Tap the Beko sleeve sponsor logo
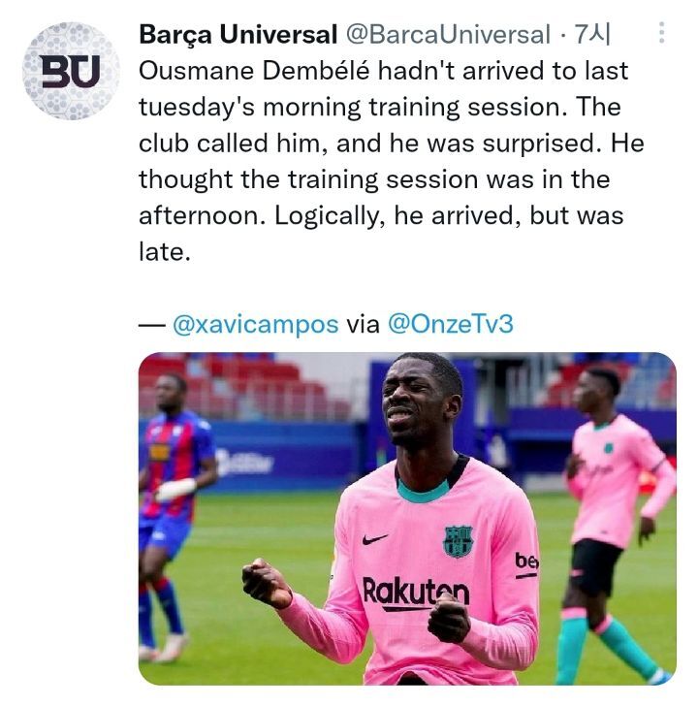Image resolution: width=698 pixels, height=706 pixels. coord(526,564)
